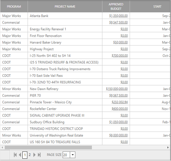Viewport: 171px width, 161px height.
Task: Select Harvard Baker Library project name
Action: (x=46, y=42)
